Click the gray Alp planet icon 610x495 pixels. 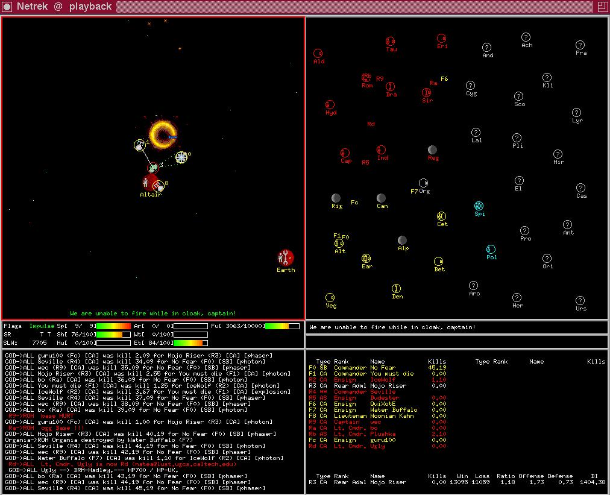402,240
